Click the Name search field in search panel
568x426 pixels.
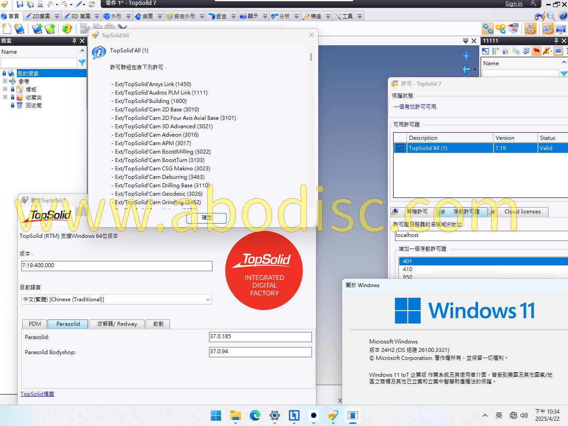pyautogui.click(x=39, y=63)
